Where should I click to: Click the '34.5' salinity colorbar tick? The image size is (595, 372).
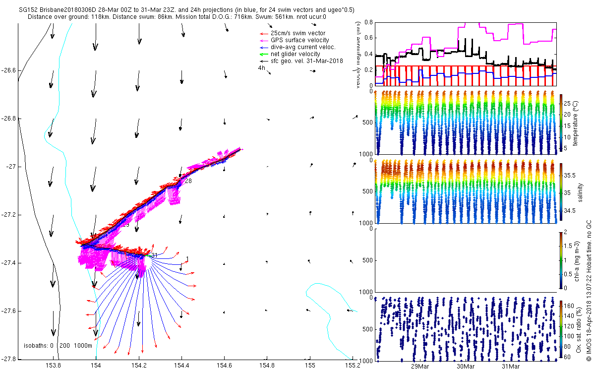pyautogui.click(x=570, y=211)
